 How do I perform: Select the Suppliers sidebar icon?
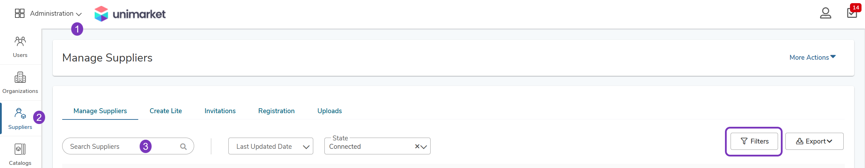[20, 113]
